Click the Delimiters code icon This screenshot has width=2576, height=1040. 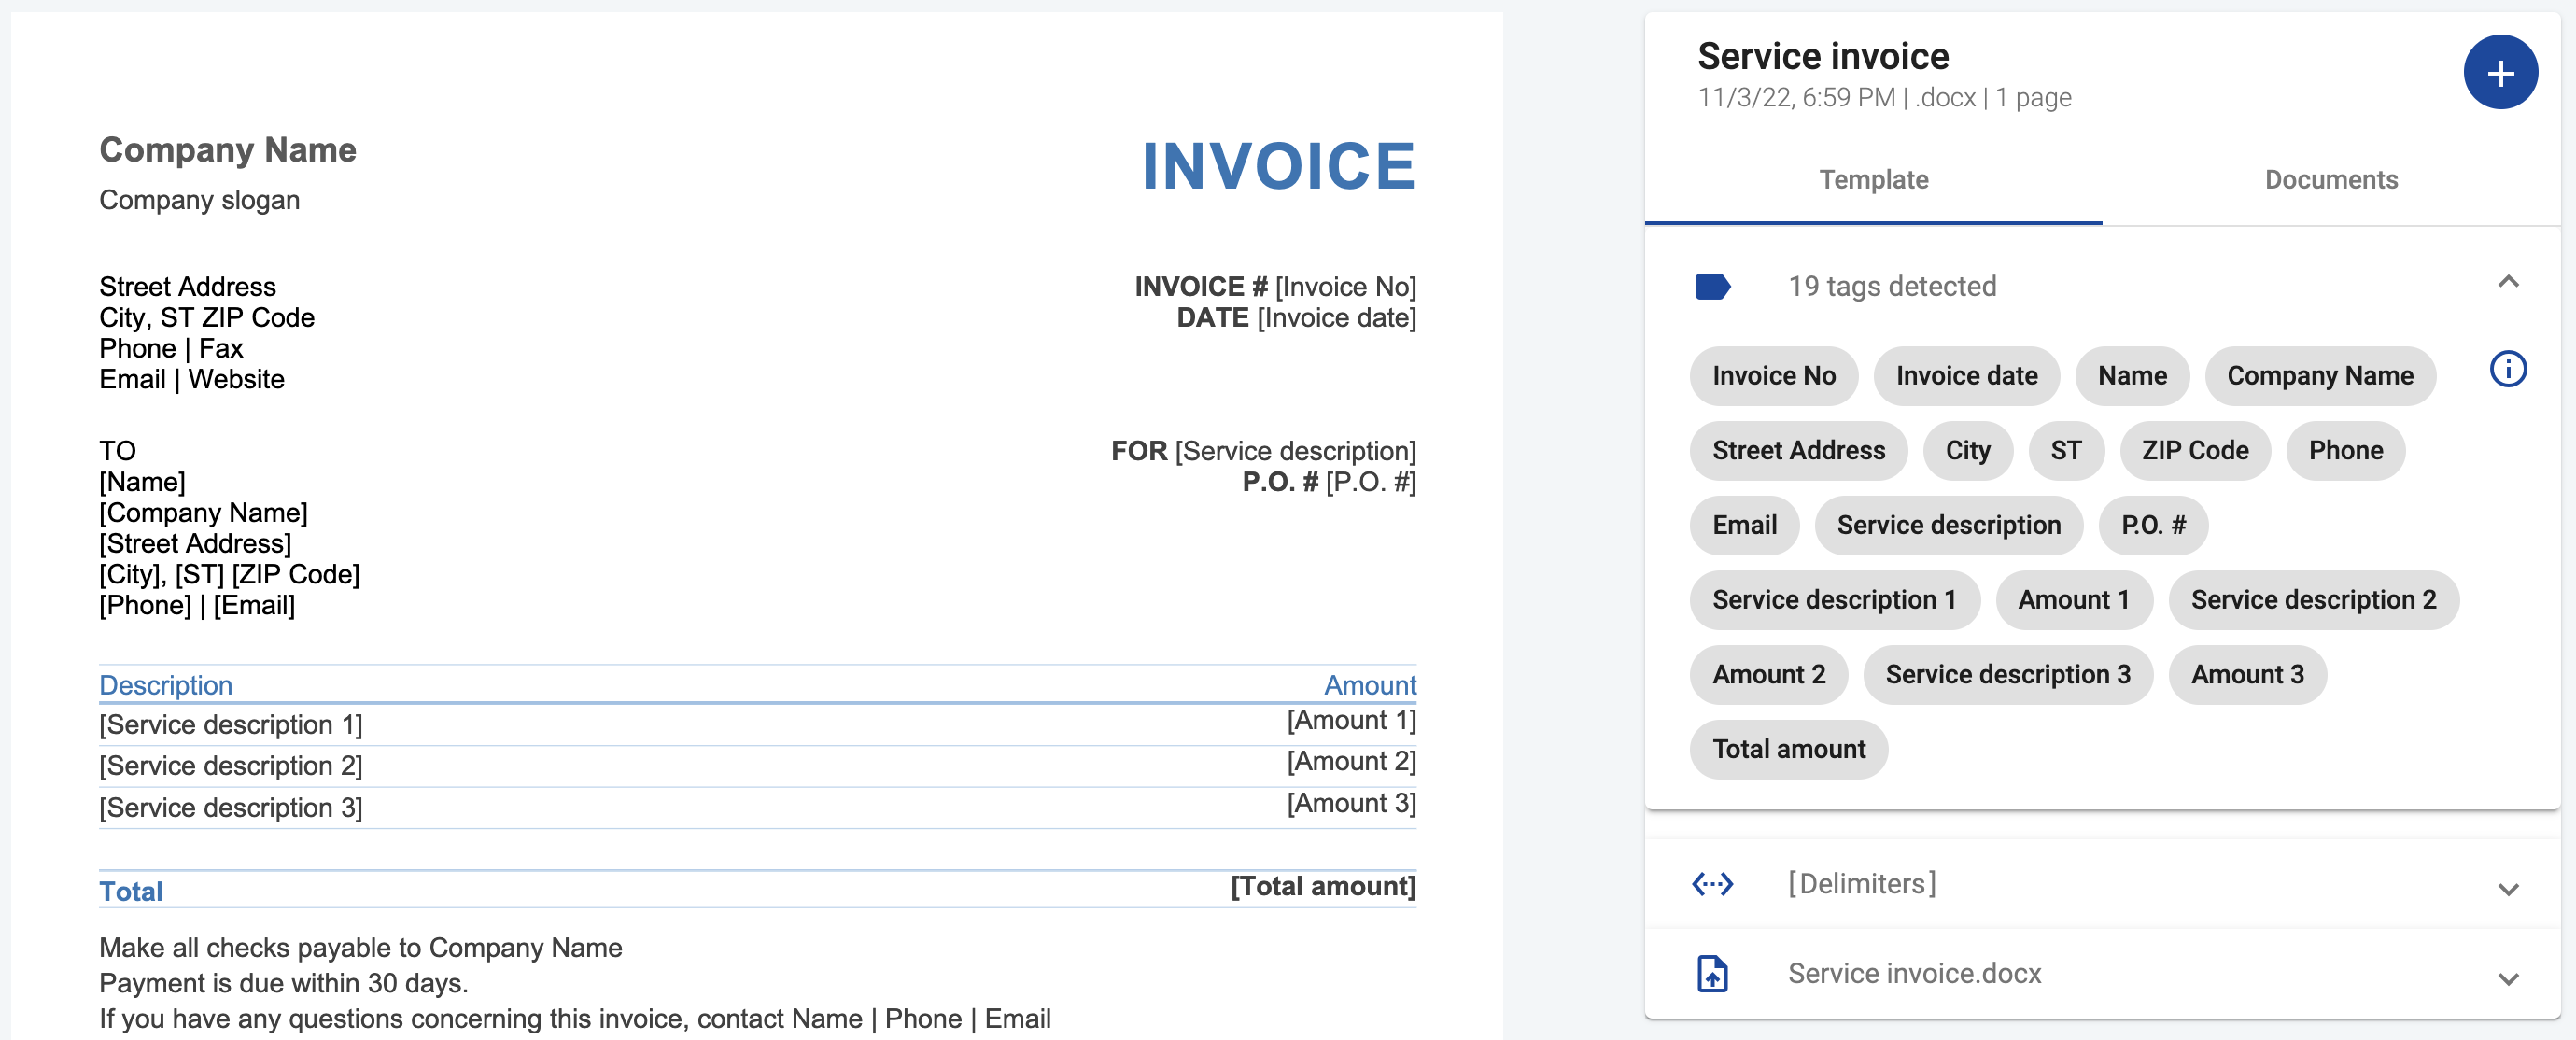tap(1712, 884)
